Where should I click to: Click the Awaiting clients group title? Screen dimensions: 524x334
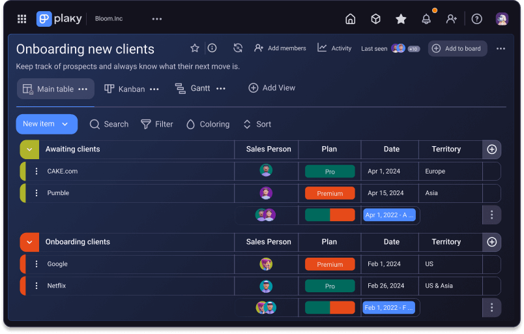[x=72, y=149]
